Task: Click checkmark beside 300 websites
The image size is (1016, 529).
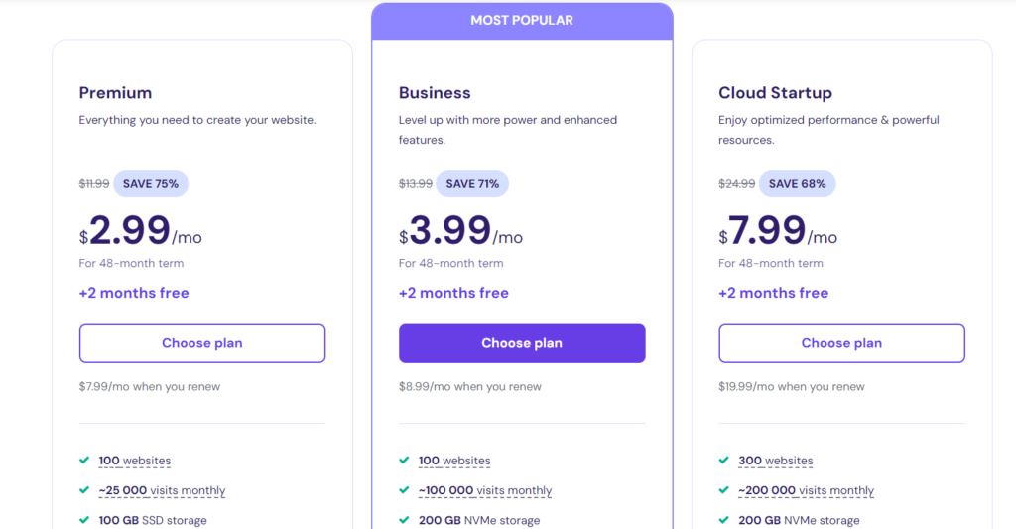Action: tap(723, 461)
